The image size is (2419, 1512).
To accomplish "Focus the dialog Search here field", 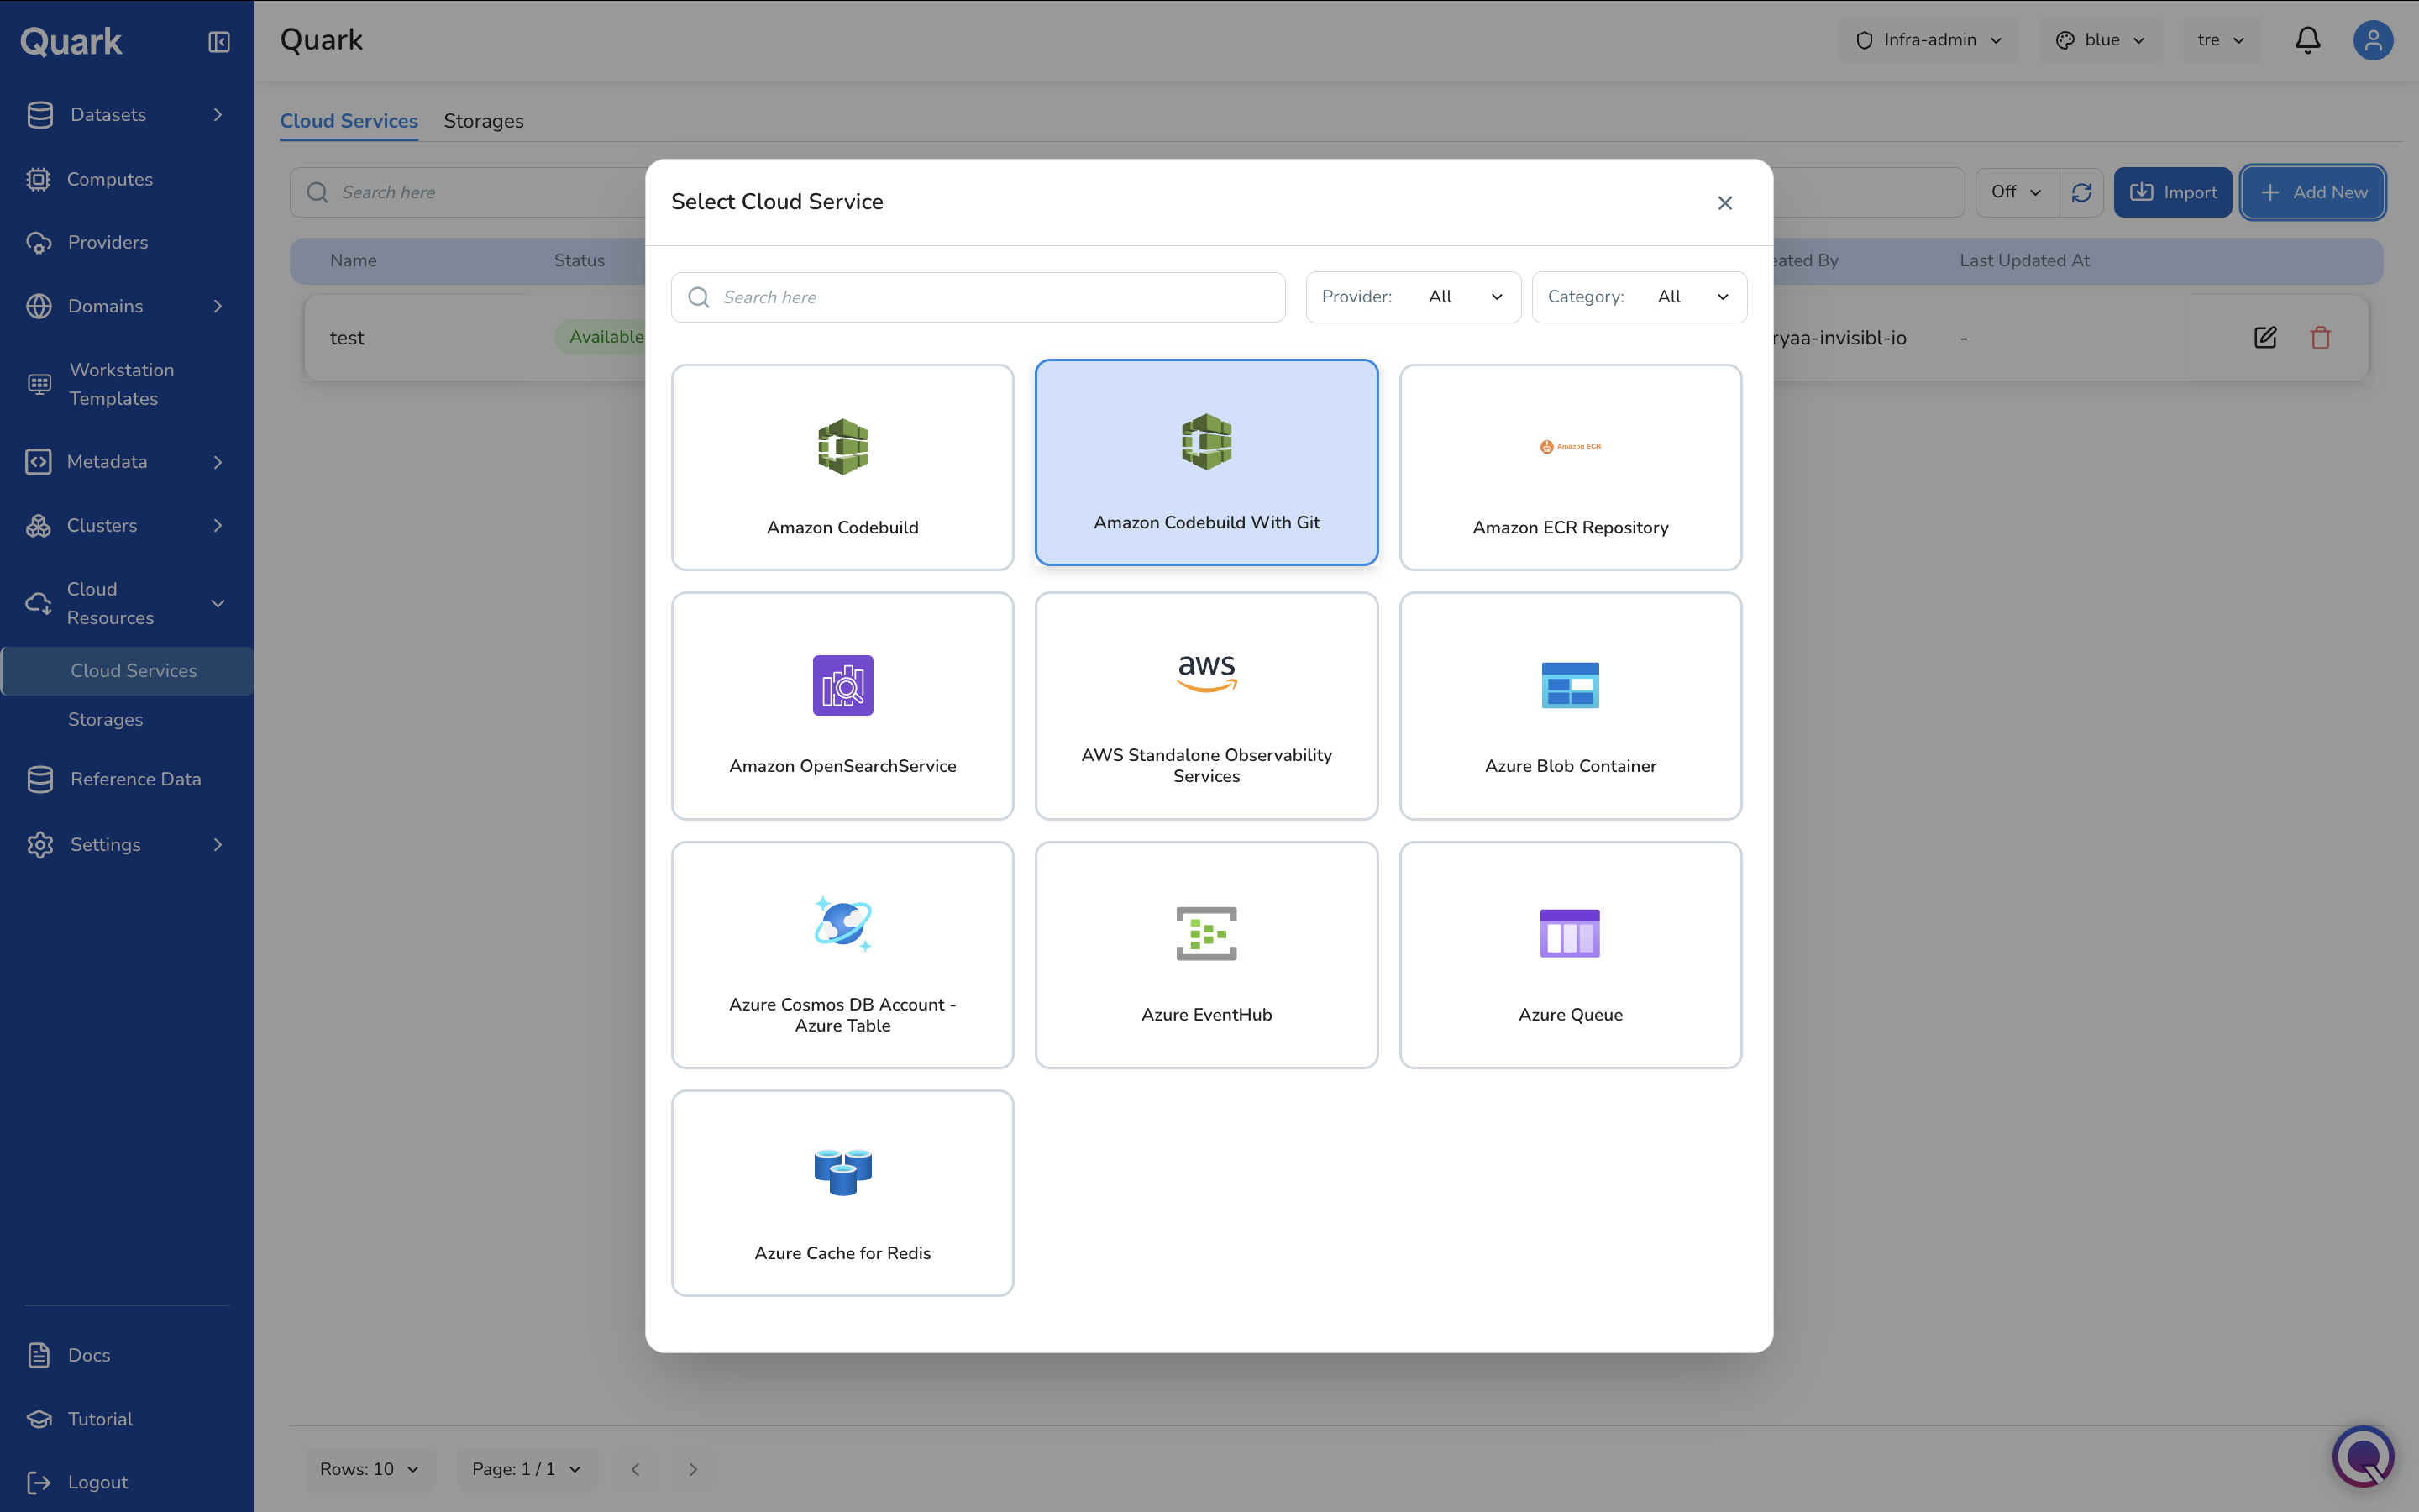I will (x=978, y=297).
